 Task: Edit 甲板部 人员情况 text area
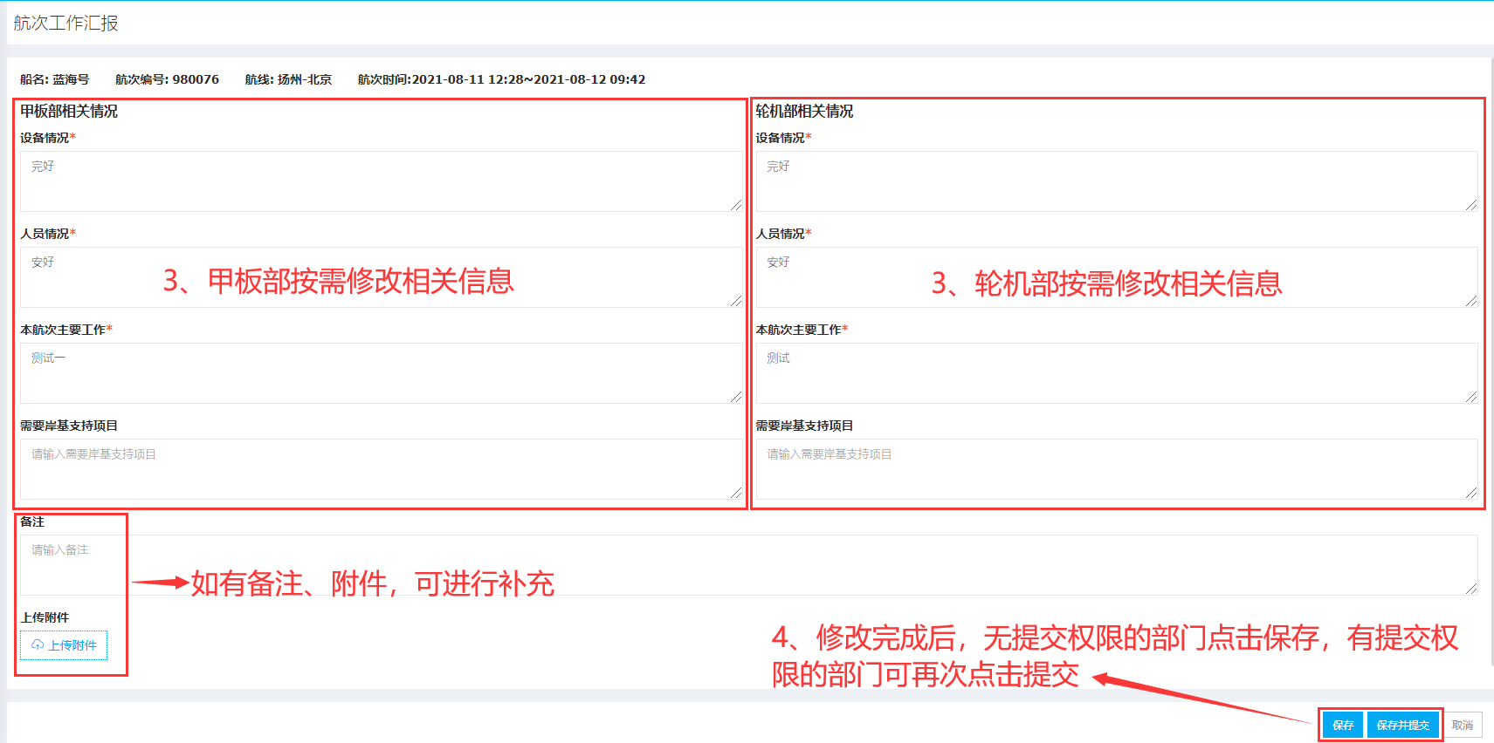[x=382, y=277]
